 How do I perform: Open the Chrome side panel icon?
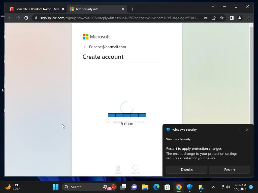click(x=232, y=18)
